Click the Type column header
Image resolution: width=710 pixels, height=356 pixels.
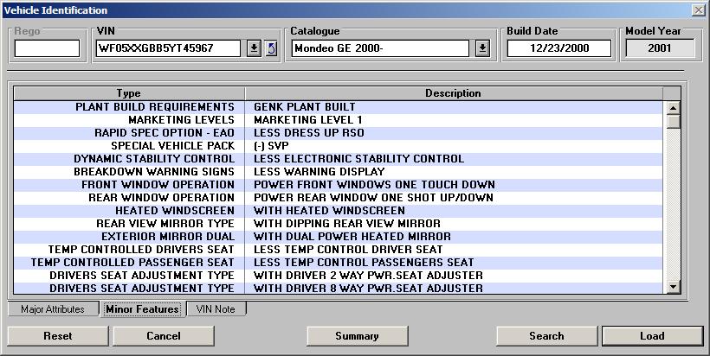pos(129,93)
